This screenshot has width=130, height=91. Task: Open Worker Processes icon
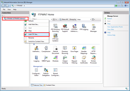(93, 59)
